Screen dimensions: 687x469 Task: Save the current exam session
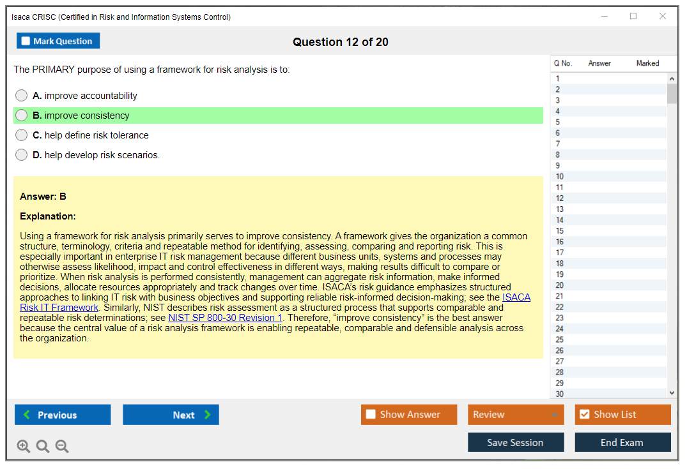[516, 442]
